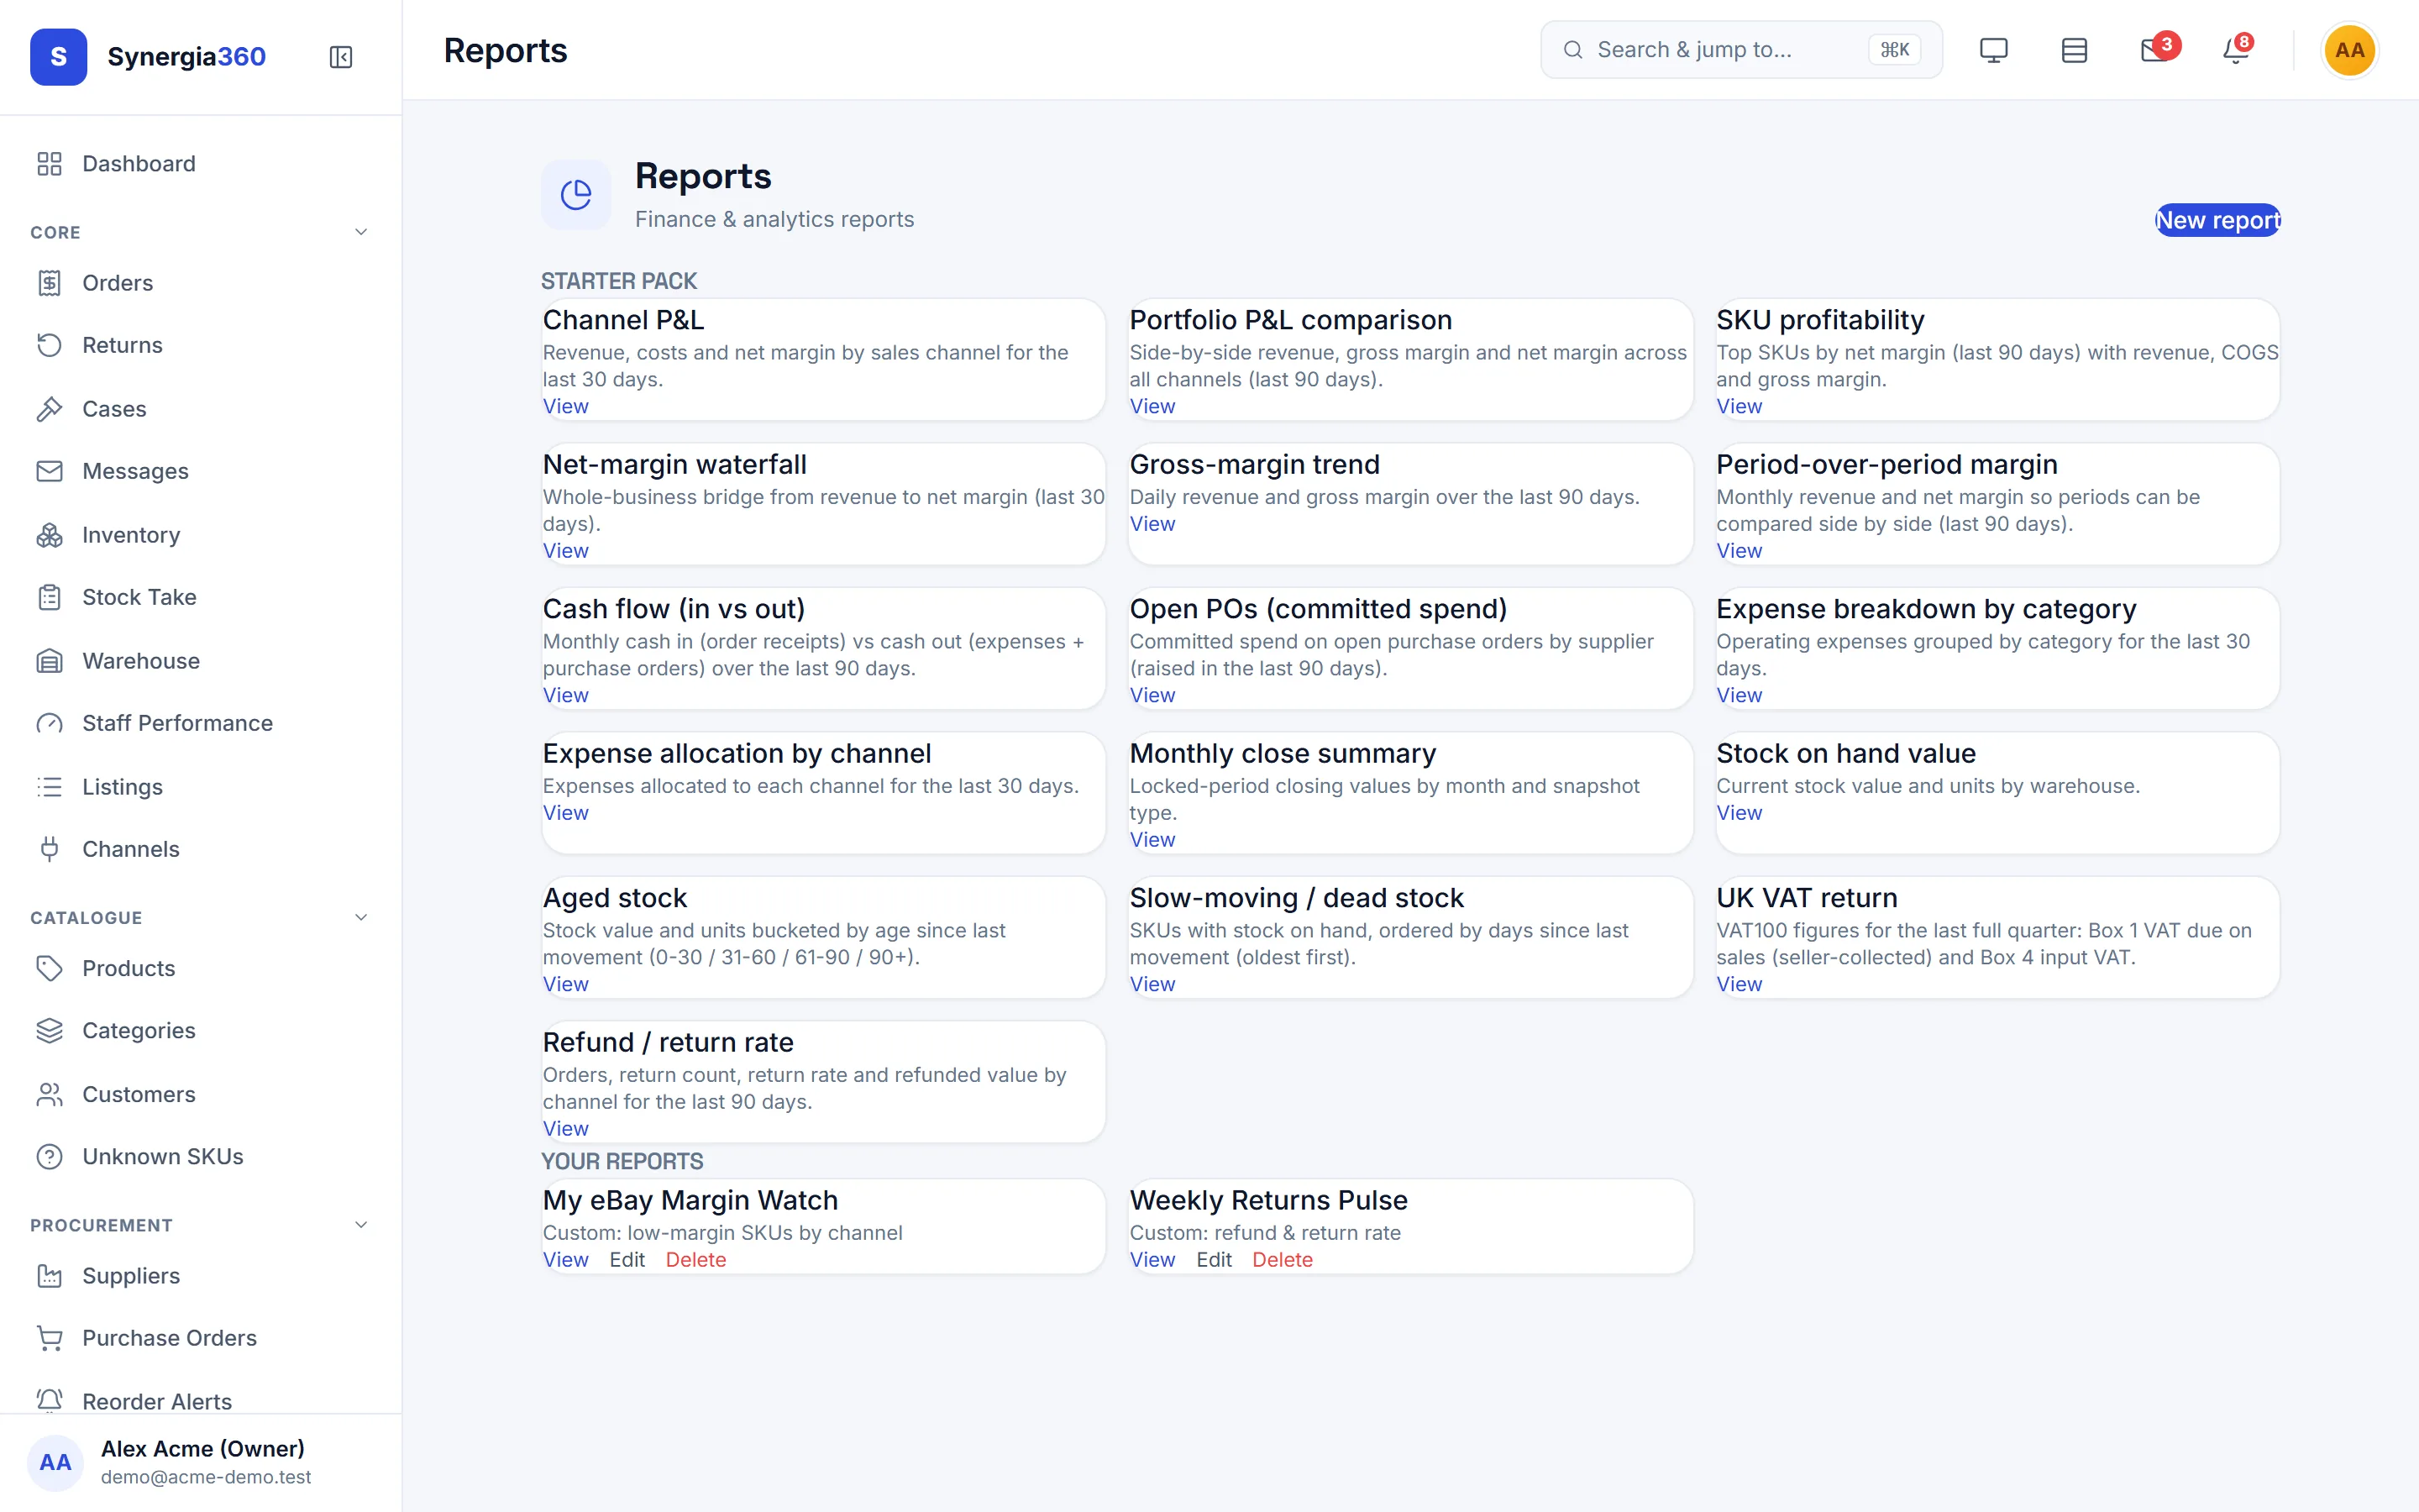Click Period-over-period margin title
This screenshot has height=1512, width=2419.
point(1887,464)
